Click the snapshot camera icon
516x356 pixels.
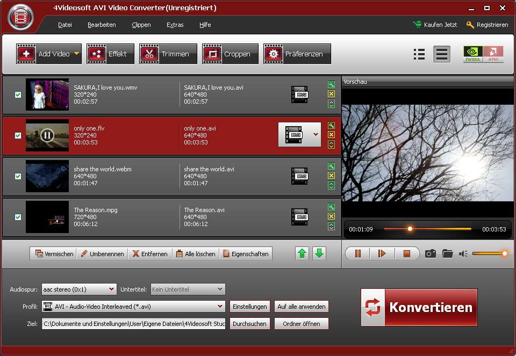(x=430, y=253)
